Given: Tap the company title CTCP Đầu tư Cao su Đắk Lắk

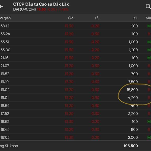Looking at the screenshot, I should tap(41, 4).
